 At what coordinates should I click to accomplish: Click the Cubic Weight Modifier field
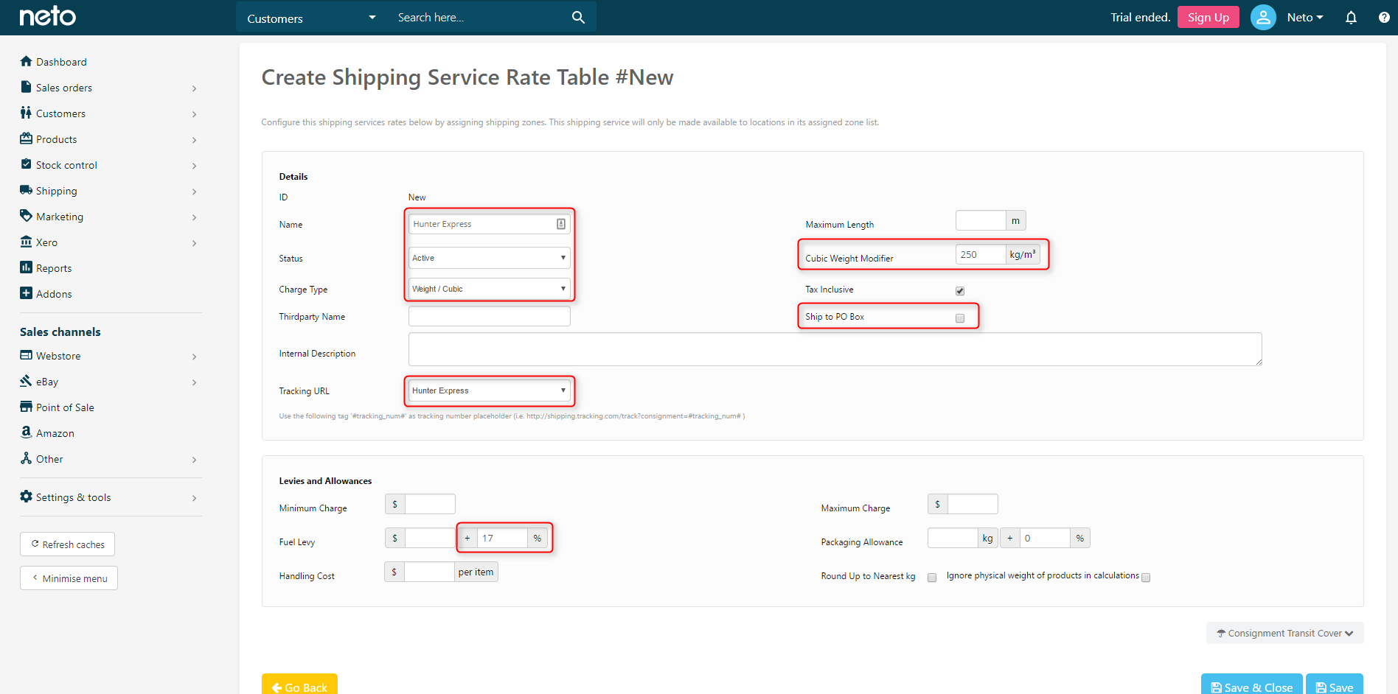(981, 254)
